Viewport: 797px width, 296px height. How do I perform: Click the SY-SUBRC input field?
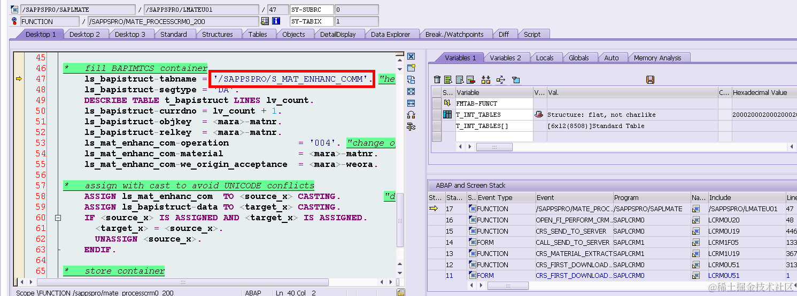pos(357,10)
